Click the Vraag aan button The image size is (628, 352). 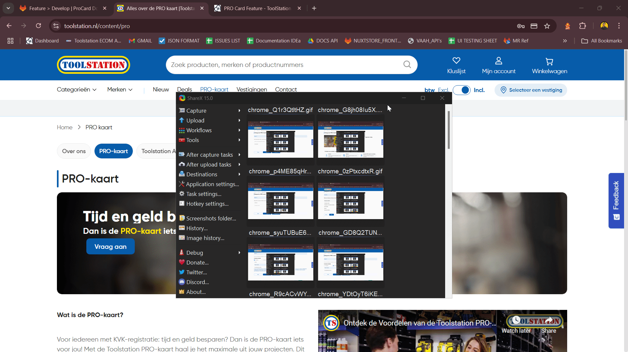coord(111,247)
